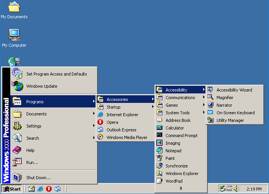
Task: Expand the System Tools submenu arrow
Action: [x=204, y=112]
